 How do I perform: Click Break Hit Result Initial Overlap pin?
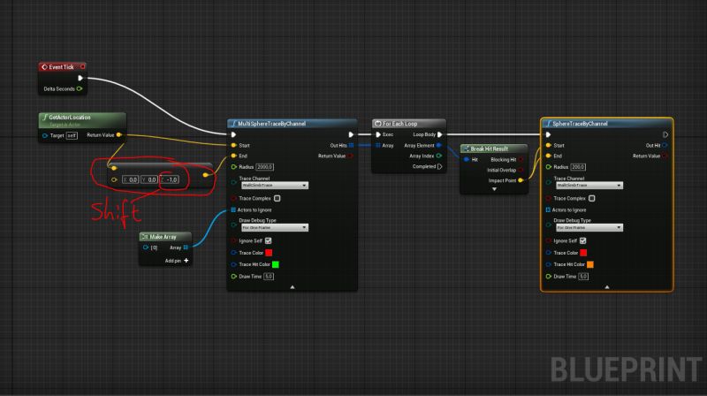tap(521, 170)
